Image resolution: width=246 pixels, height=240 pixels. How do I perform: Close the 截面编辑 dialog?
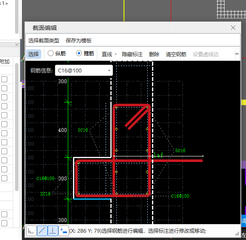click(x=233, y=28)
